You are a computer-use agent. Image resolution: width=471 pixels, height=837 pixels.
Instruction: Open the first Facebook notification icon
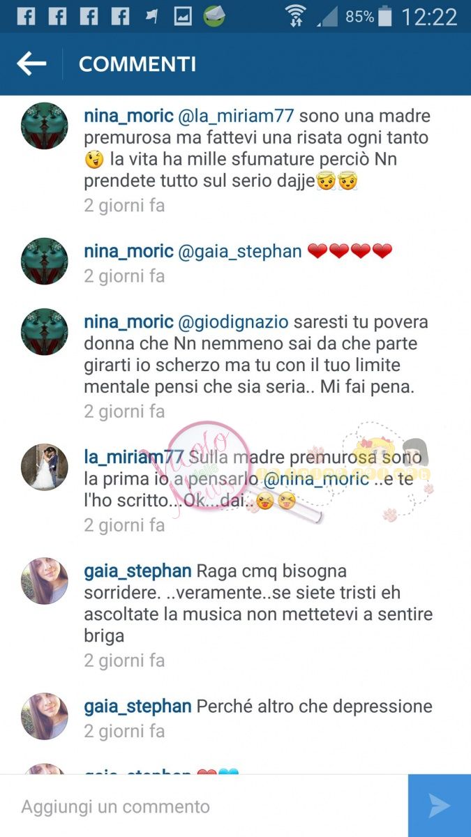tap(26, 16)
